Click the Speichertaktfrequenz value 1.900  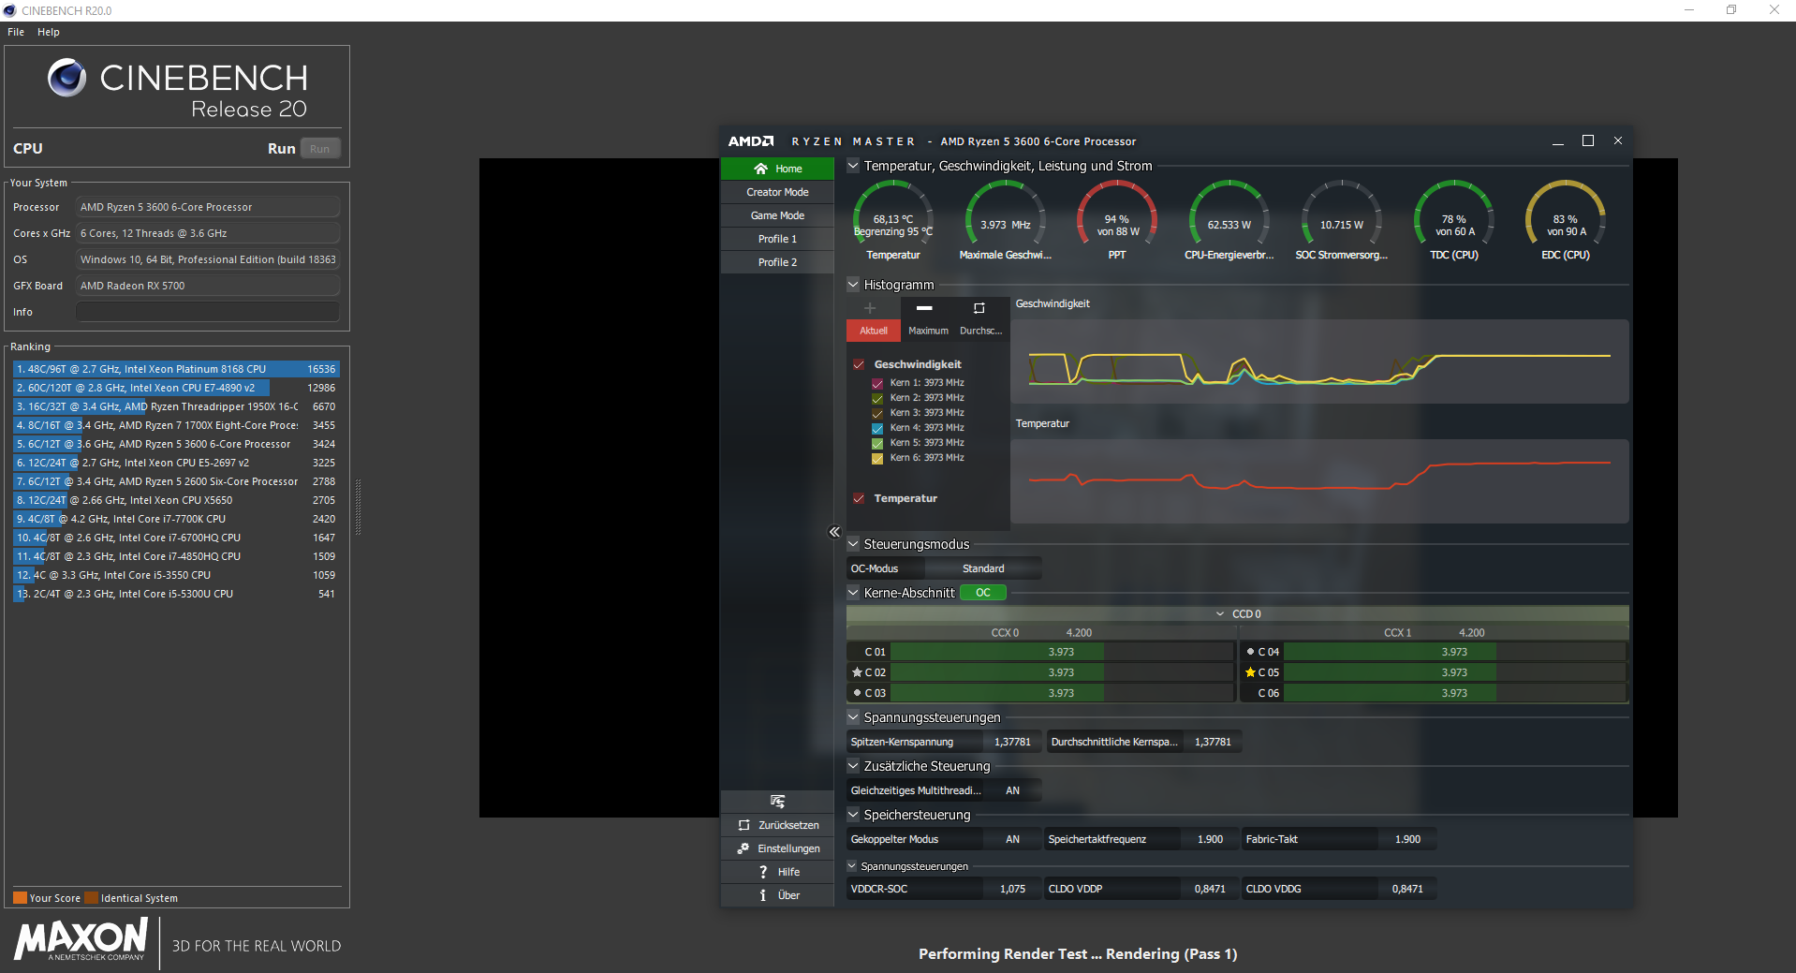[1210, 839]
